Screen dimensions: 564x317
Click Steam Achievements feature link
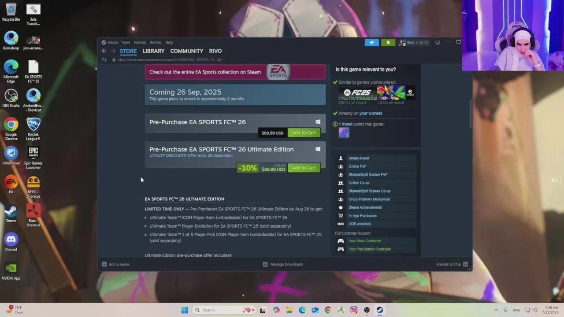[x=365, y=207]
